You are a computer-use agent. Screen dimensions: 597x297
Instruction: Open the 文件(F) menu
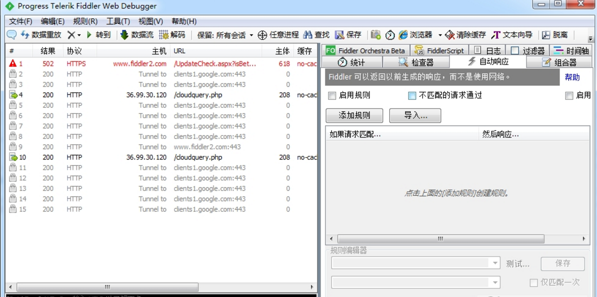[x=20, y=21]
